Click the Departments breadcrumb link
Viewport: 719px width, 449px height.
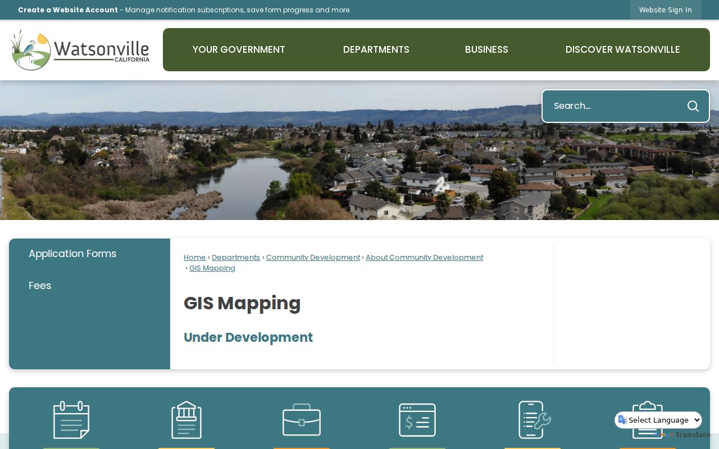click(236, 258)
